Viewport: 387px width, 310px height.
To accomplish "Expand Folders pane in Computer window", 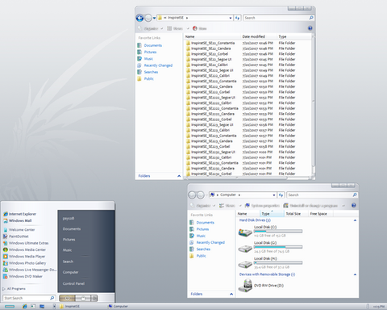I will click(231, 294).
